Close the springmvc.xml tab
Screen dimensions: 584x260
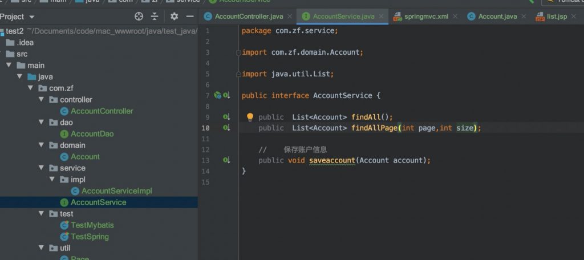coord(455,17)
